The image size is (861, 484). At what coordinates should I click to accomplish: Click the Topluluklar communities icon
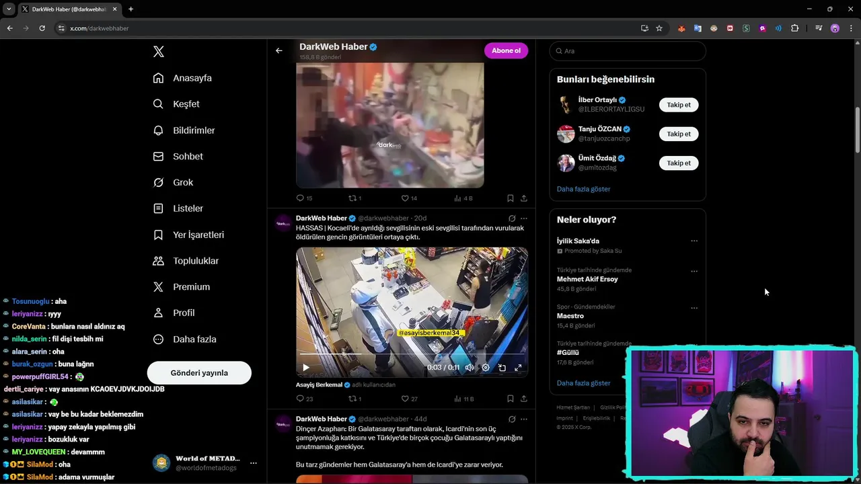[159, 261]
